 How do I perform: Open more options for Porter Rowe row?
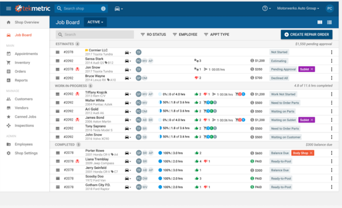[332, 153]
